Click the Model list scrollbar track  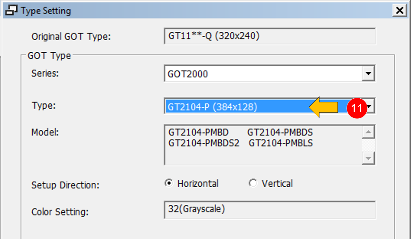click(368, 145)
